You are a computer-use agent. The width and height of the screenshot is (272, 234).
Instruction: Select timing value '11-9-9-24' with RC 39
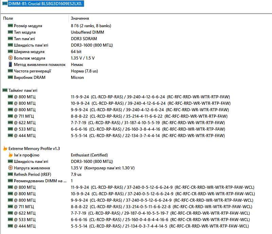(150, 97)
